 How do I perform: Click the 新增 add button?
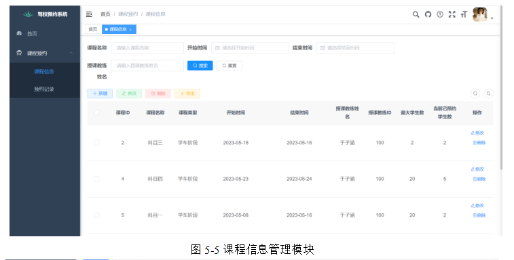coord(100,93)
